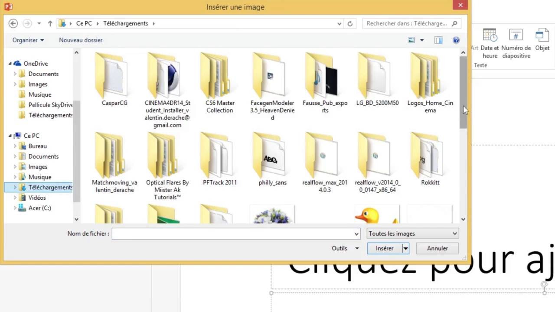Collapse the Ce PC tree node
Viewport: 555px width, 312px height.
tap(10, 136)
